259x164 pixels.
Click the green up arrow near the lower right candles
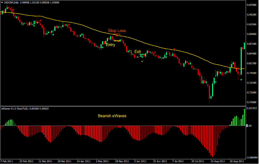coord(241,79)
